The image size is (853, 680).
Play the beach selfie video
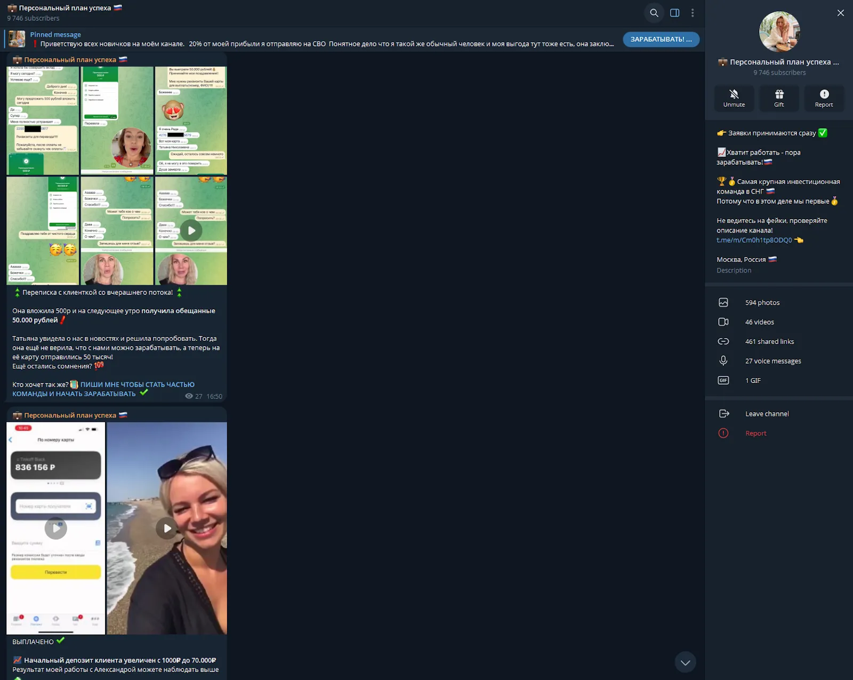click(167, 528)
